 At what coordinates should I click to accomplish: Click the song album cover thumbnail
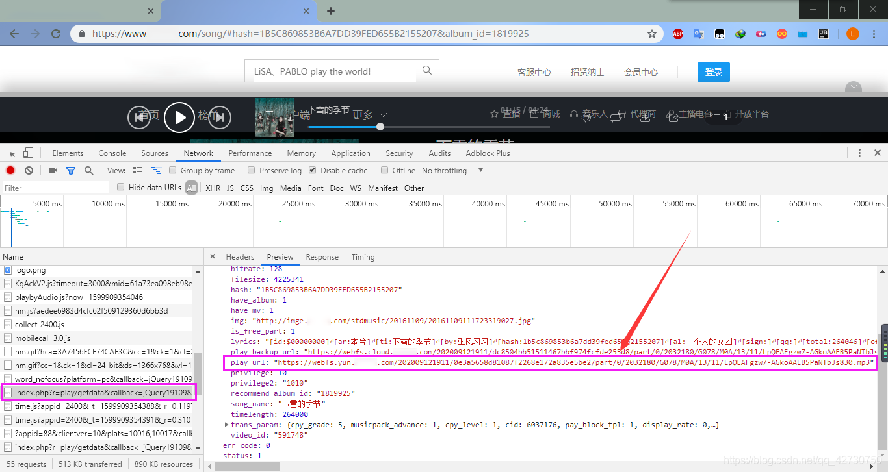coord(274,117)
